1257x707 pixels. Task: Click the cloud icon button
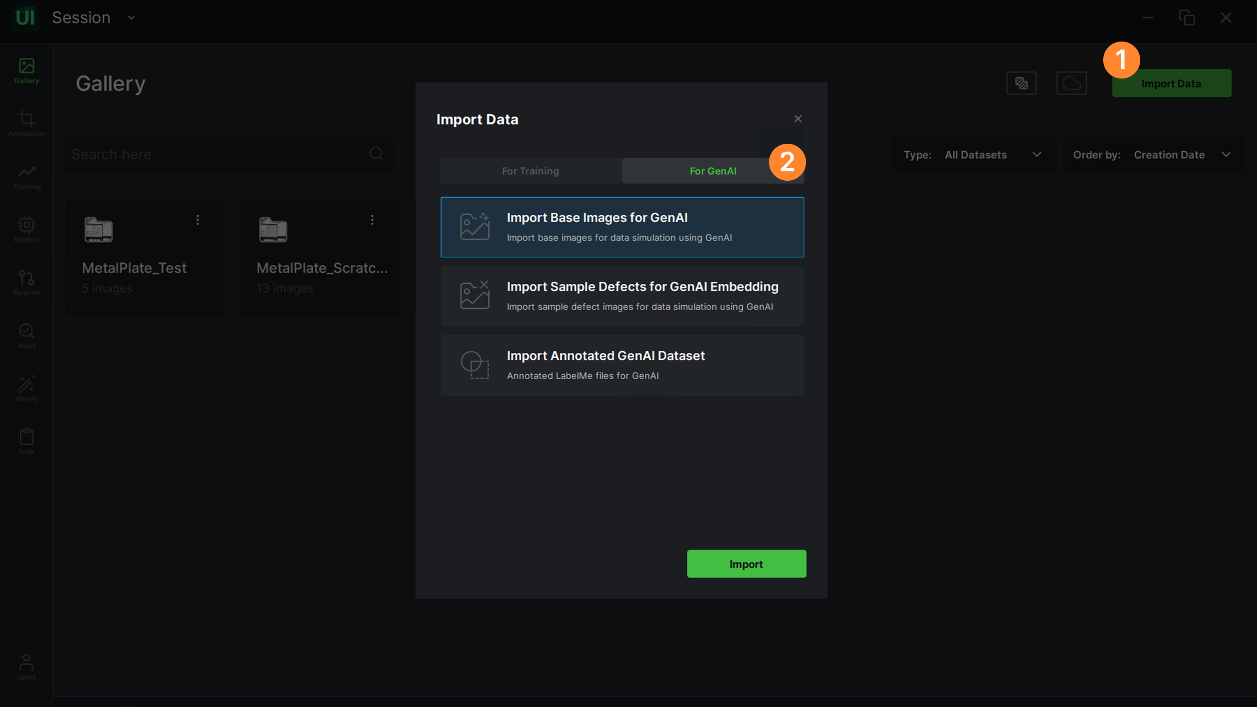pos(1071,83)
